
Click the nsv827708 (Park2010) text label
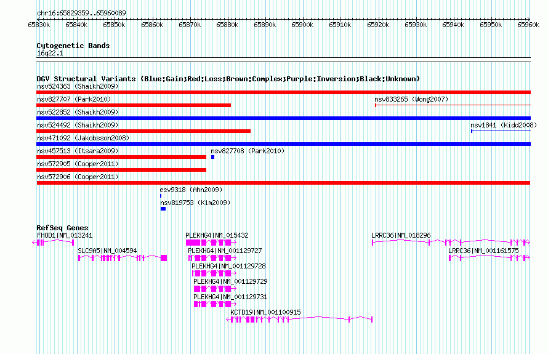click(248, 151)
